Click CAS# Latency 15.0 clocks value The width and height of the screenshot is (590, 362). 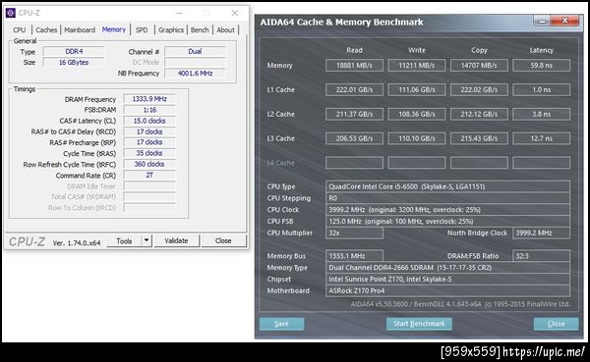pos(149,121)
